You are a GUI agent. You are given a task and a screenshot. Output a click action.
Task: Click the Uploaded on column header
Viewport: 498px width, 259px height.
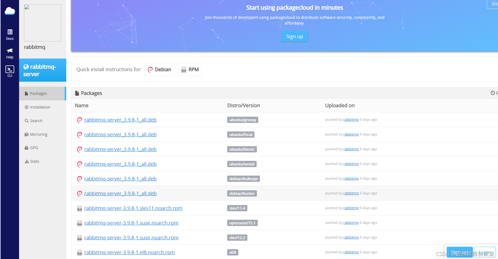[x=340, y=106]
